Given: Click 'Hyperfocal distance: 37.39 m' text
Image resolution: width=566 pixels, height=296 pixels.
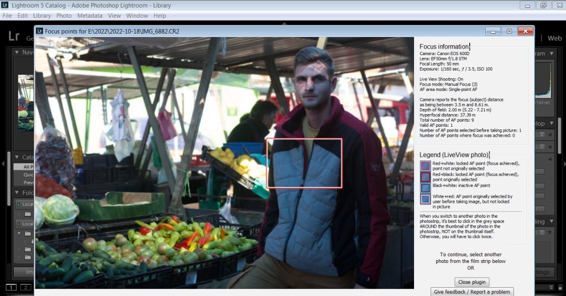Looking at the screenshot, I should point(448,115).
